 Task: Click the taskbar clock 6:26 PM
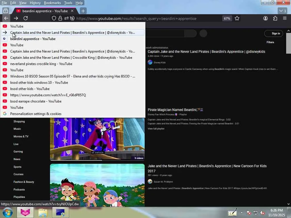[277, 210]
